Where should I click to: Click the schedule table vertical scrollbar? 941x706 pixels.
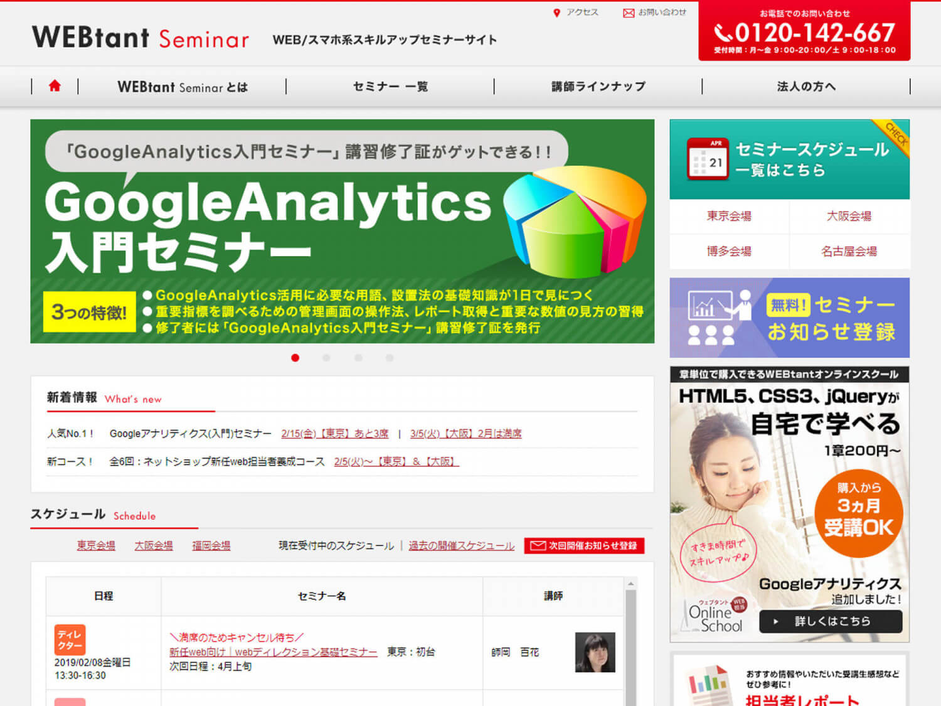pyautogui.click(x=631, y=646)
